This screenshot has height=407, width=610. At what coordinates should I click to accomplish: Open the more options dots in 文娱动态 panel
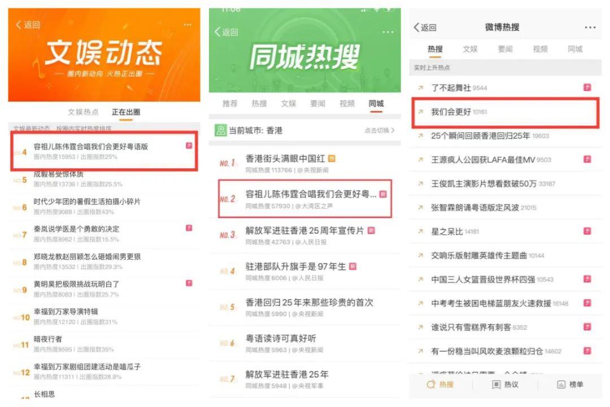click(x=188, y=25)
